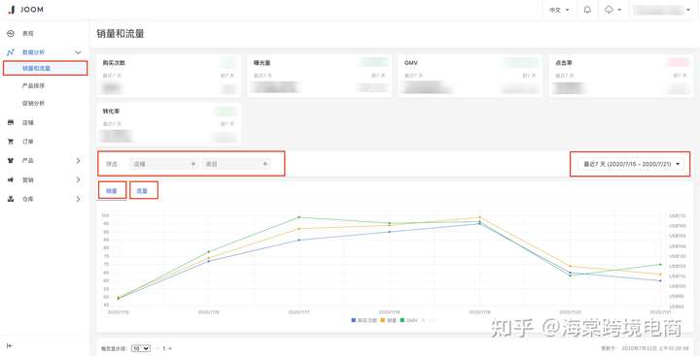Open the 店铺 sidebar item

[27, 122]
